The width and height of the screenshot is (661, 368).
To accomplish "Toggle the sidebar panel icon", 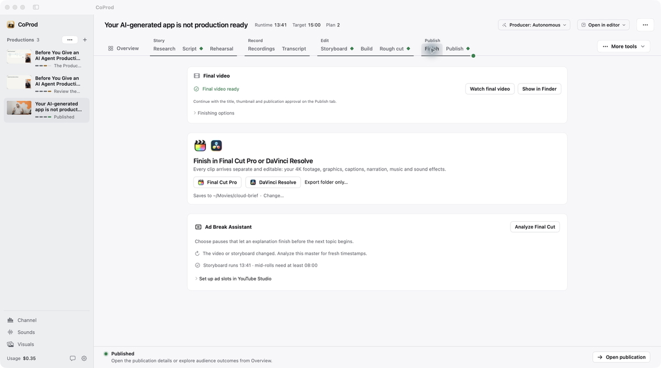I will 36,7.
